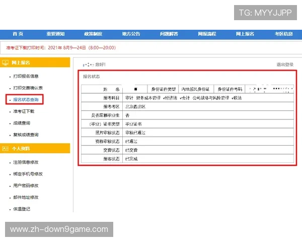Open 成绩查询 in the sidebar
302x242 pixels.
pos(22,123)
